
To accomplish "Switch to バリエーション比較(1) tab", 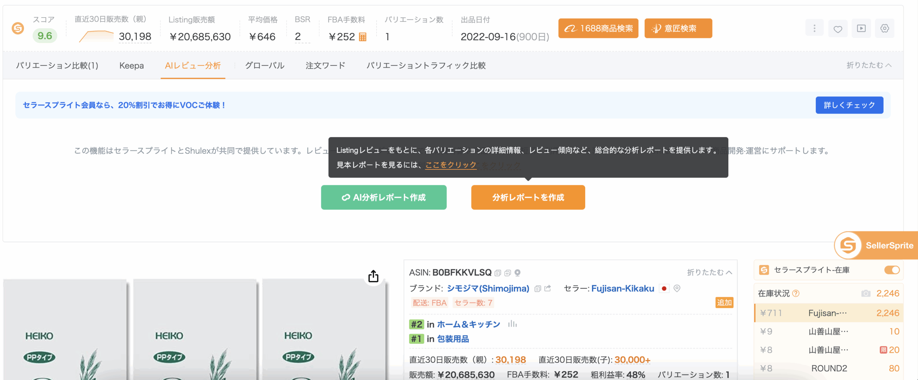I will point(57,66).
